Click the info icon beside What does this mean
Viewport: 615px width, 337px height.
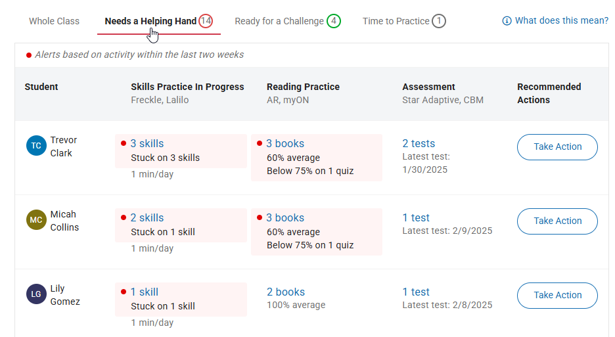coord(507,21)
